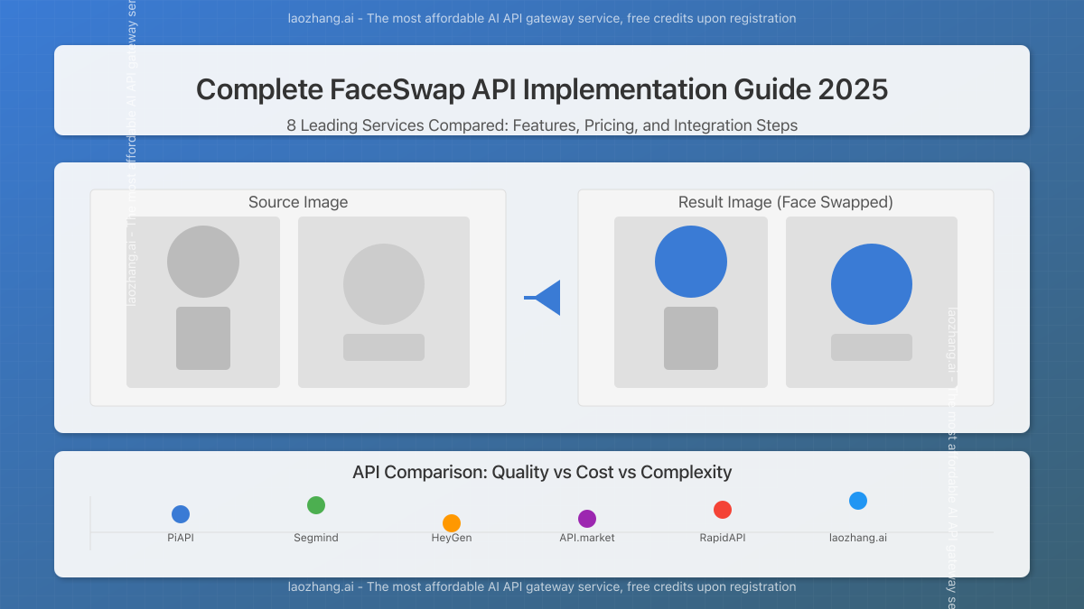Click the "8 Leading Services Compared" subtitle

click(x=542, y=125)
